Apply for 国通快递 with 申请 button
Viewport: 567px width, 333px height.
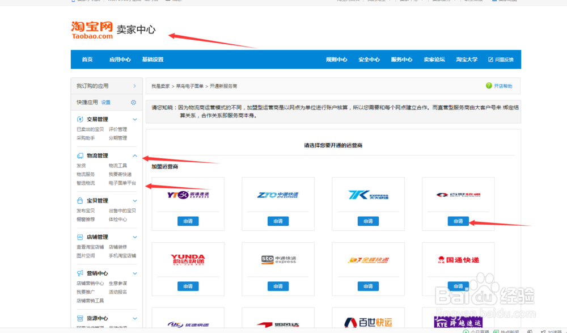(x=458, y=286)
